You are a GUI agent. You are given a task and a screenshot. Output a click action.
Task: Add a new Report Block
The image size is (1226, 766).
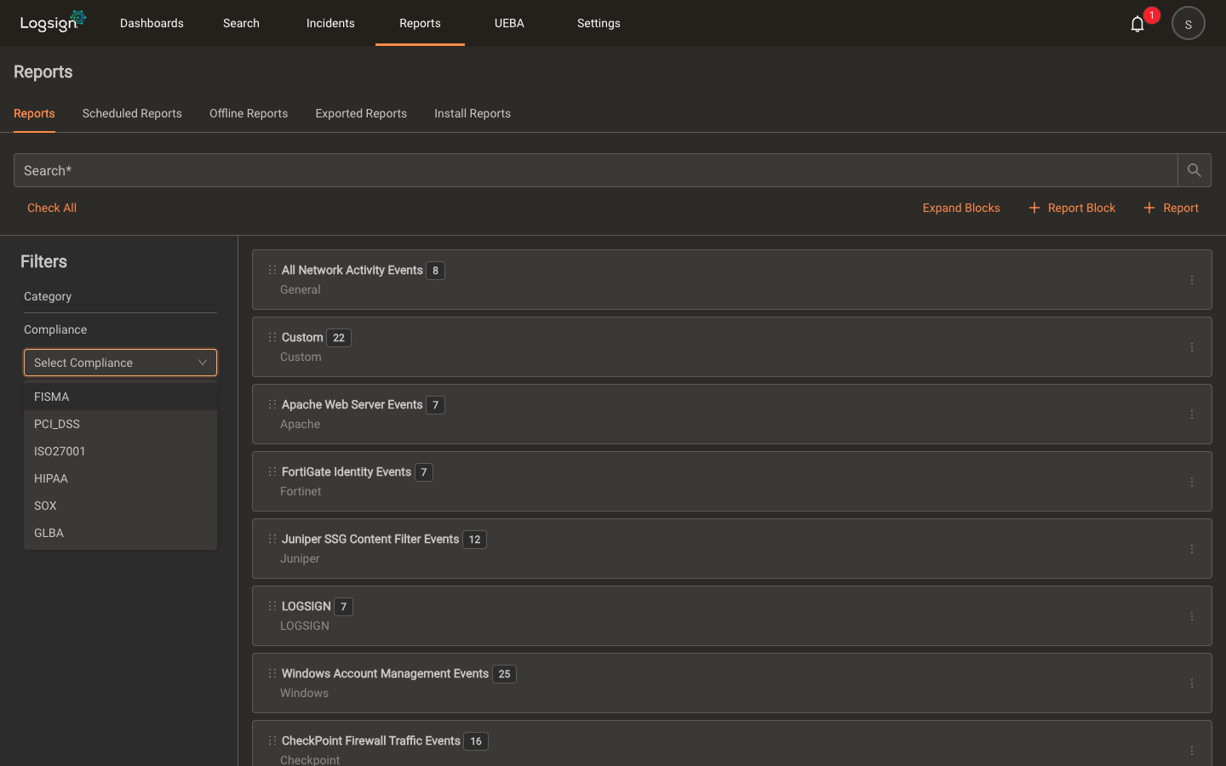pyautogui.click(x=1072, y=208)
